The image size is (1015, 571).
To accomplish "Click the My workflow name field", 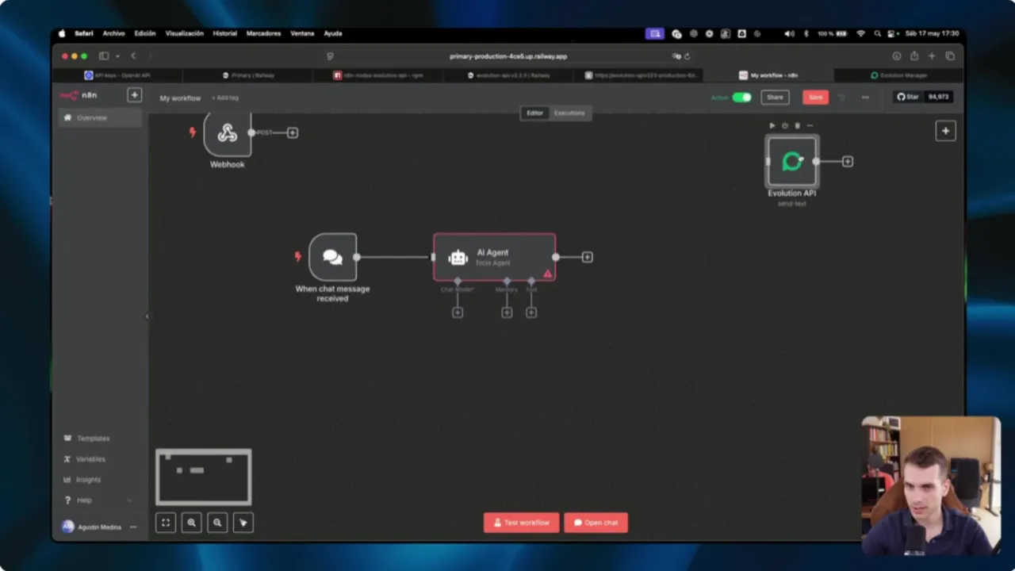I will point(180,98).
